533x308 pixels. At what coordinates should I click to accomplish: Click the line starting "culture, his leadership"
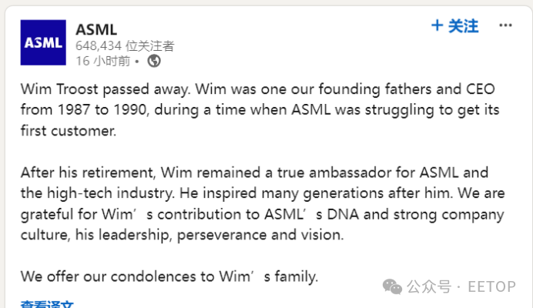[x=188, y=235]
